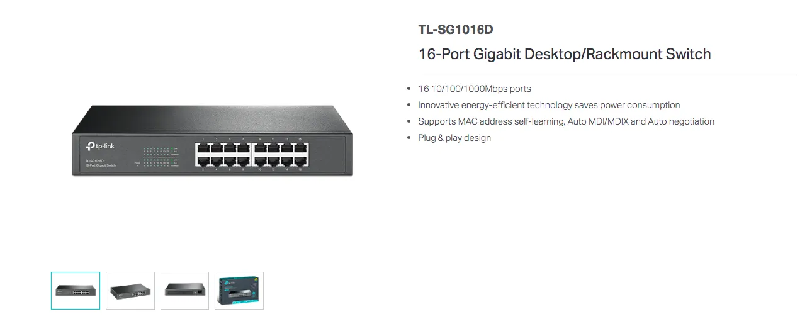Image resolution: width=812 pixels, height=336 pixels.
Task: Select the angled-view switch thumbnail
Action: point(130,291)
